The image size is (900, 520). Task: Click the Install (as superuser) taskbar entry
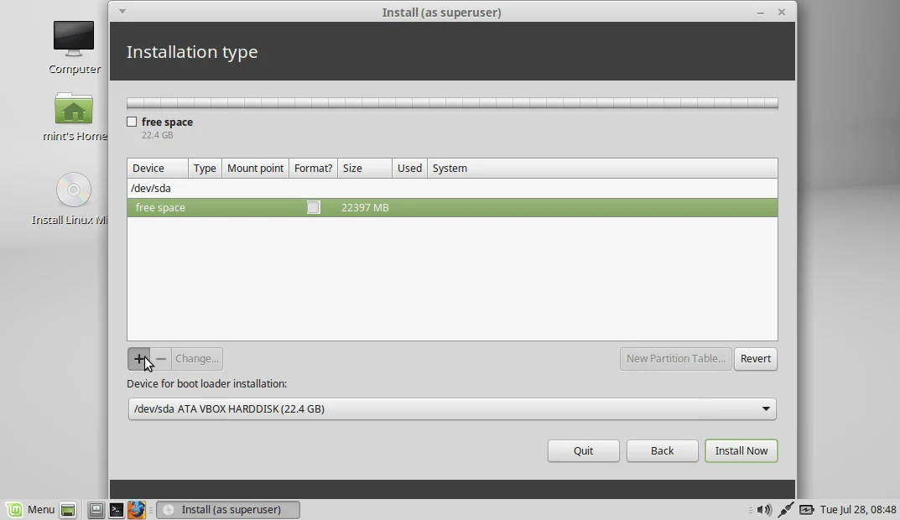click(227, 509)
